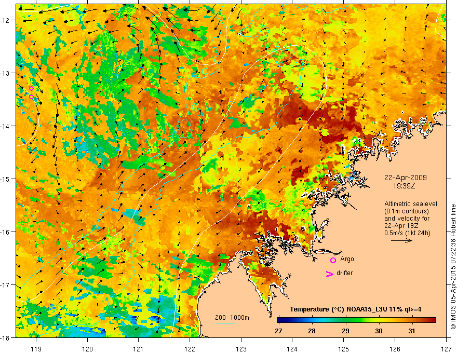Viewport: 457px width, 353px height.
Task: Click longitude axis label 119
Action: coord(36,349)
